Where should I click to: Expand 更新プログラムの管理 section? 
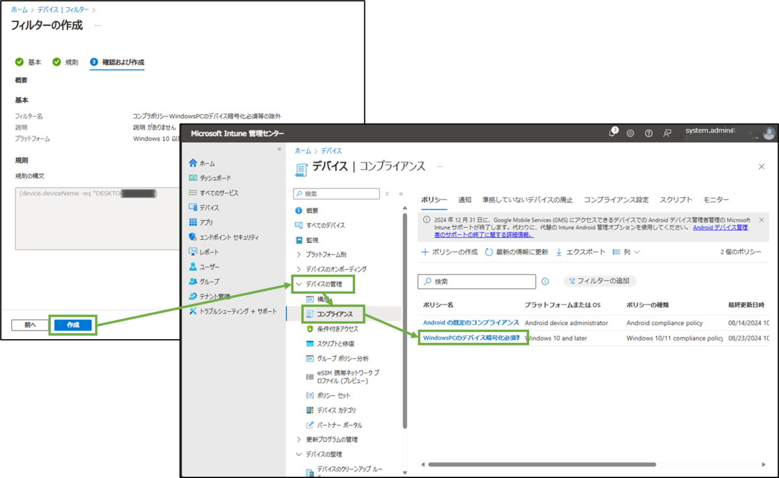[327, 440]
